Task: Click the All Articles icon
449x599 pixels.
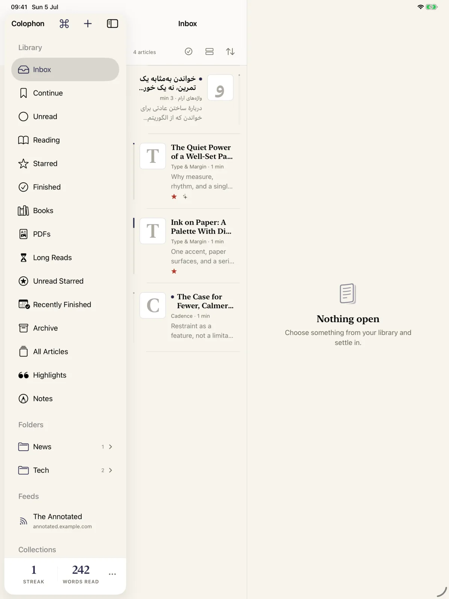Action: 23,352
